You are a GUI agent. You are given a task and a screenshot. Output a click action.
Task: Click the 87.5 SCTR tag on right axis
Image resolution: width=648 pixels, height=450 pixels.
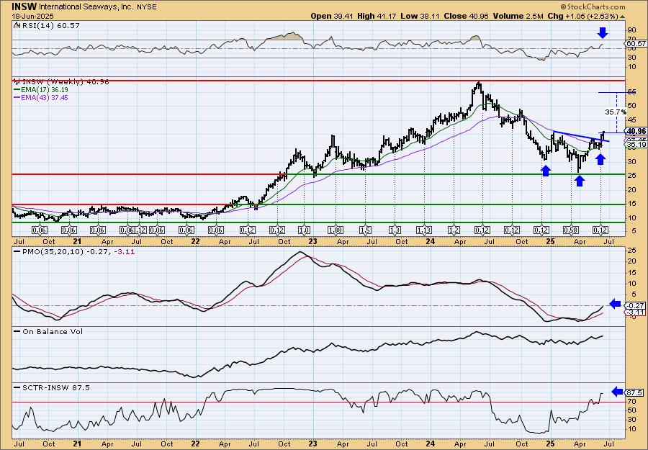tap(635, 392)
